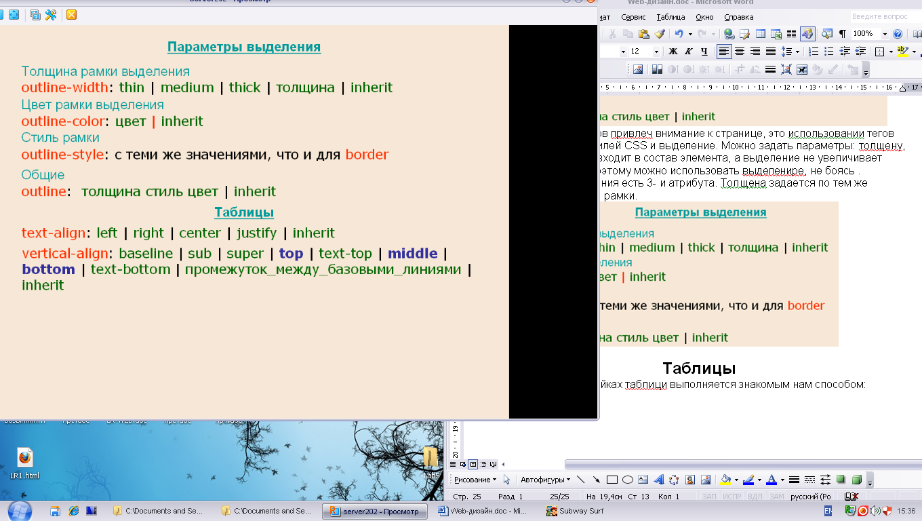Click Word horizontal scrollbar

click(743, 465)
